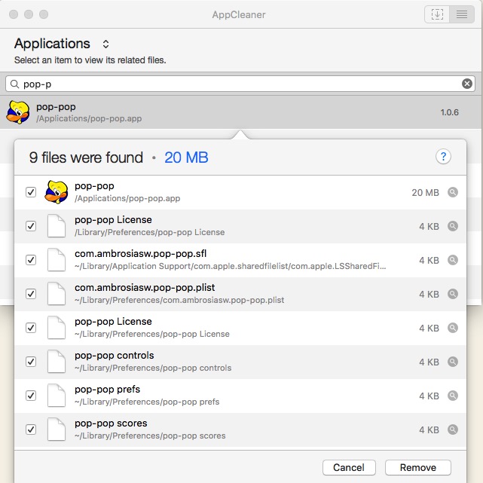
Task: Click file icon of pop-pop controls
Action: (x=57, y=362)
